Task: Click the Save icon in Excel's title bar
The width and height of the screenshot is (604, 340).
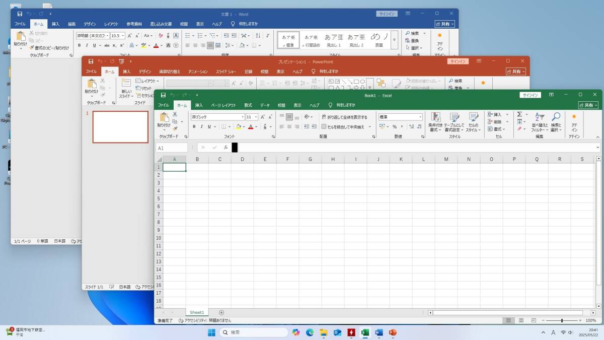Action: coord(163,95)
